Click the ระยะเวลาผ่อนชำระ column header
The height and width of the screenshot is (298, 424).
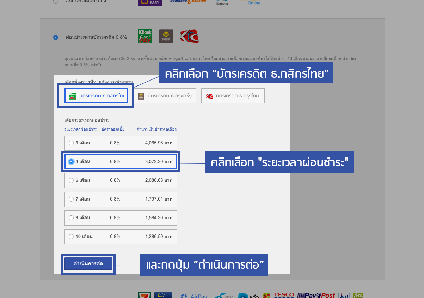click(x=81, y=129)
